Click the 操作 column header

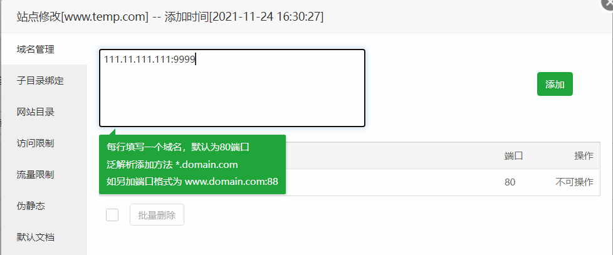584,156
